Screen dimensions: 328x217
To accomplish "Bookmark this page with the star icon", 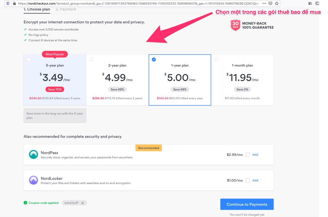I will point(277,4).
